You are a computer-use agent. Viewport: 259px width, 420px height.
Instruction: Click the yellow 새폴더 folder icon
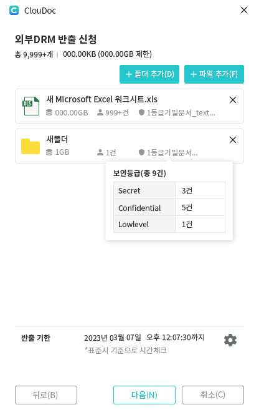point(31,146)
